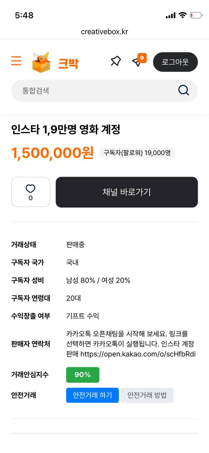Tap the green 90% trust score badge

coord(83,375)
